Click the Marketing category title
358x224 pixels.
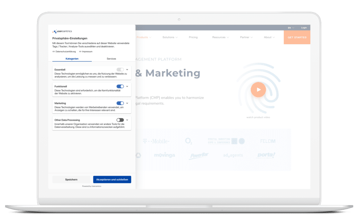pos(60,103)
